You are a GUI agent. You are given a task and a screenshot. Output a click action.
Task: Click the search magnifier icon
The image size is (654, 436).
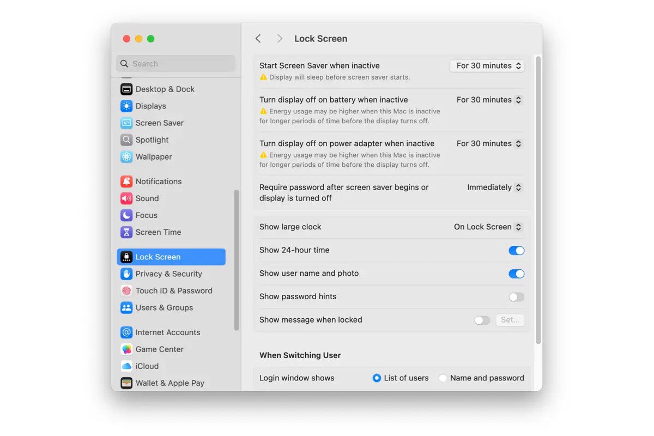(124, 64)
